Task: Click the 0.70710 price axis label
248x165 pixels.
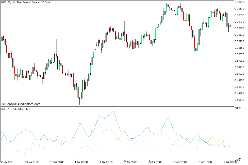Action: 239,2
